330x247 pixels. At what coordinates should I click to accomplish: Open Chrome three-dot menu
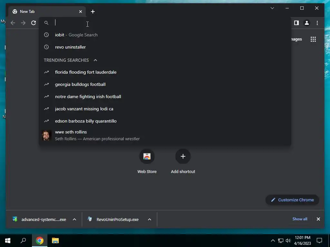click(317, 23)
